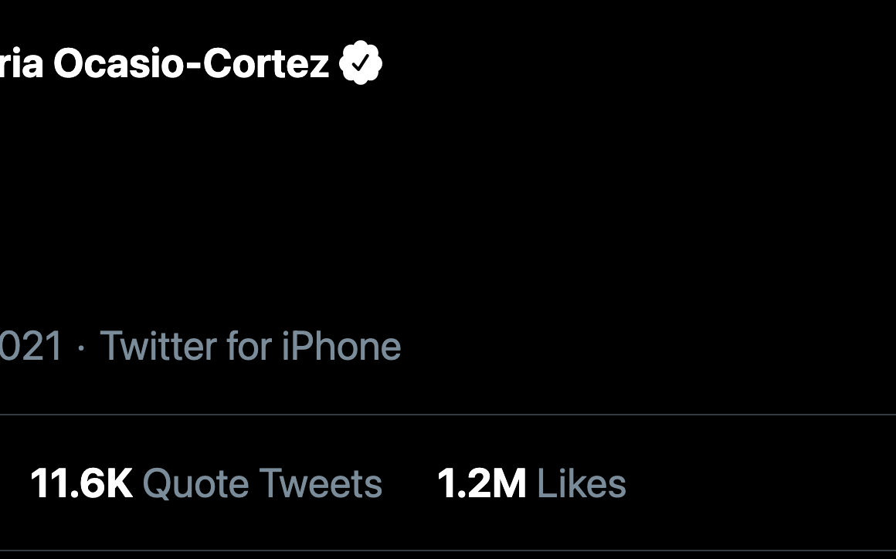This screenshot has height=559, width=896.
Task: Open the list of Likes
Action: pyautogui.click(x=531, y=484)
